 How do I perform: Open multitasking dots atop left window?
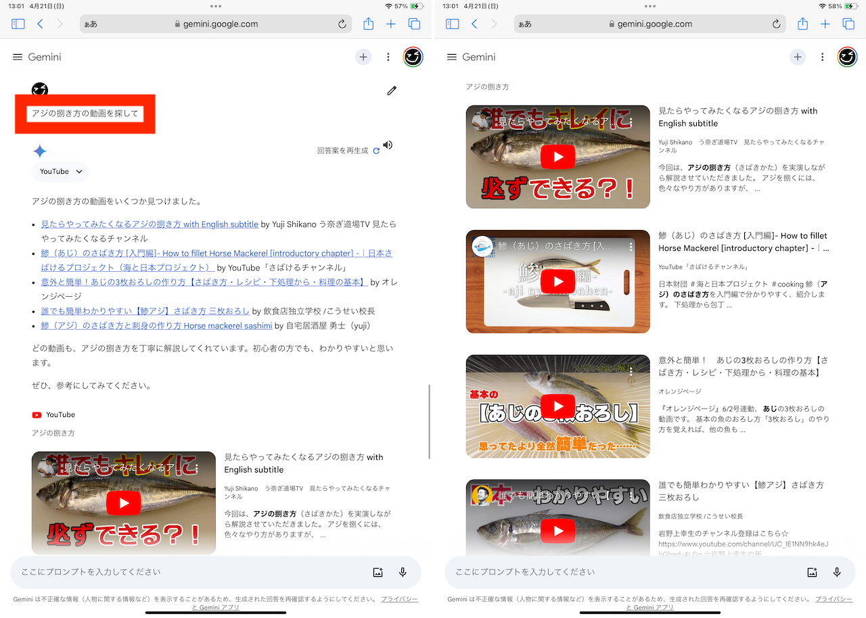(216, 5)
